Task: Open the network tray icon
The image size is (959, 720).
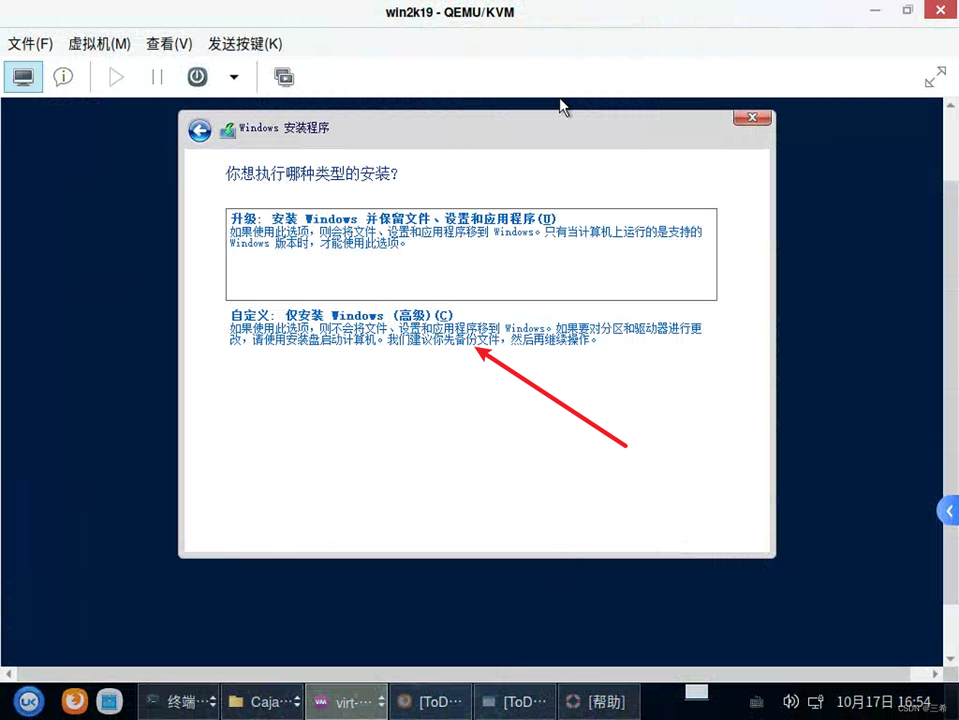Action: point(815,702)
